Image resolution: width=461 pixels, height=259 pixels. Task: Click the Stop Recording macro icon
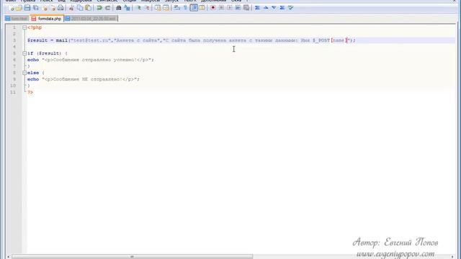click(221, 8)
